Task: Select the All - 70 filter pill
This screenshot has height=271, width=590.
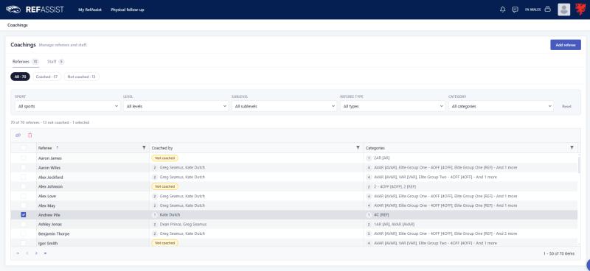Action: click(20, 77)
